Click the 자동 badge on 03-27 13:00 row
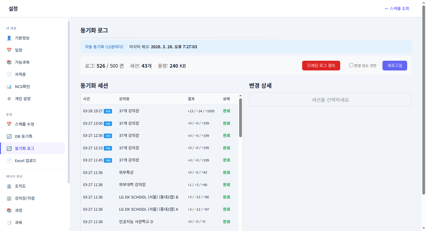Viewport: 426px width, 231px height. pyautogui.click(x=107, y=124)
